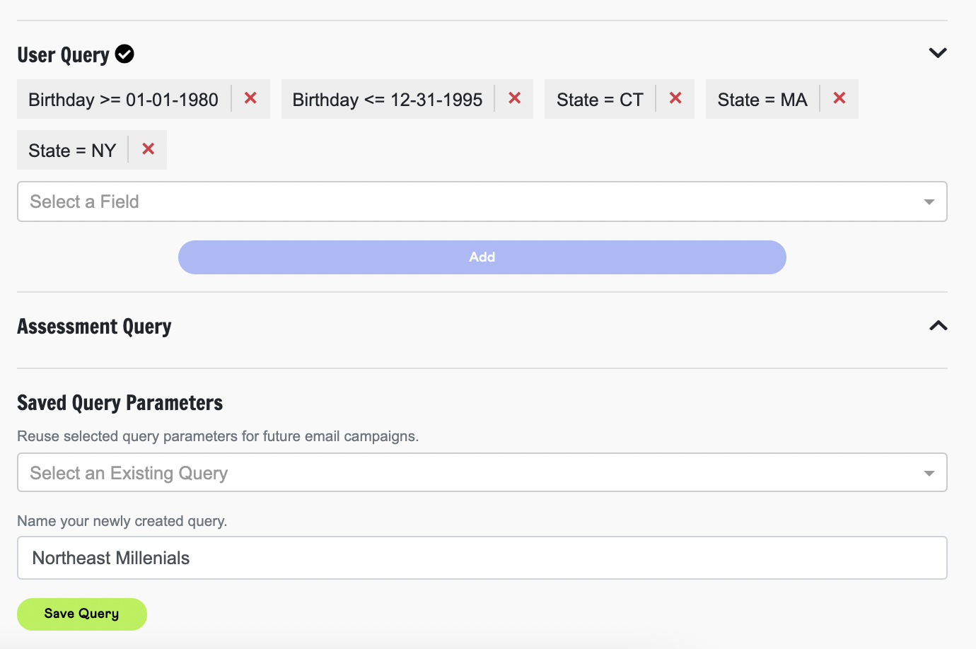This screenshot has width=976, height=649.
Task: Open the Select a Field dropdown arrow
Action: click(929, 201)
